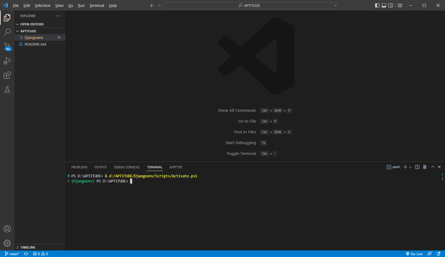
Task: Collapse the OPEN EDITORS section
Action: coord(40,24)
